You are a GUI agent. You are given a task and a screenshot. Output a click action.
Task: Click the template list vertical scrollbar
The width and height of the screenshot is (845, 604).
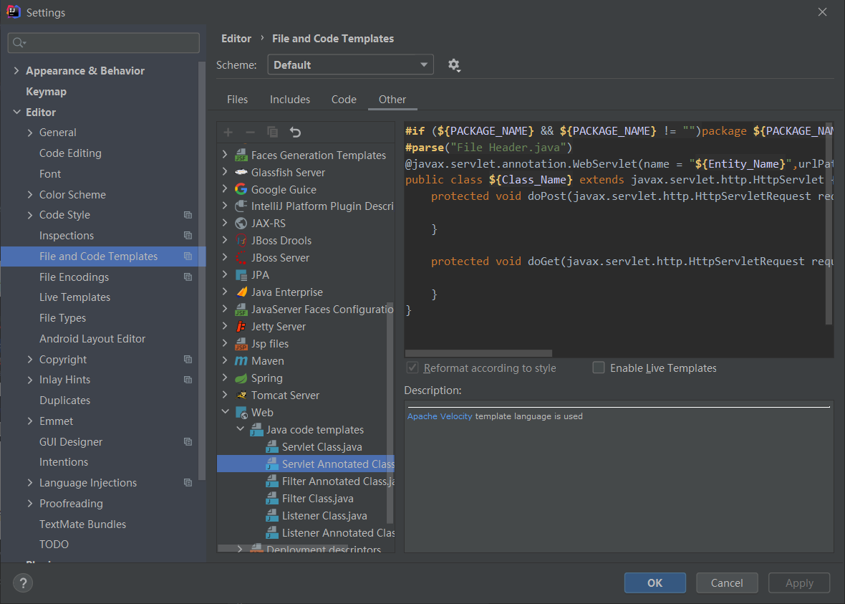(x=390, y=413)
